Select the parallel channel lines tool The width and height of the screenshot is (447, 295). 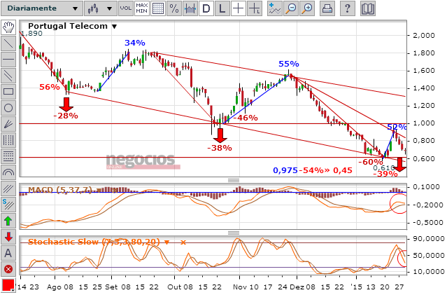(8, 76)
